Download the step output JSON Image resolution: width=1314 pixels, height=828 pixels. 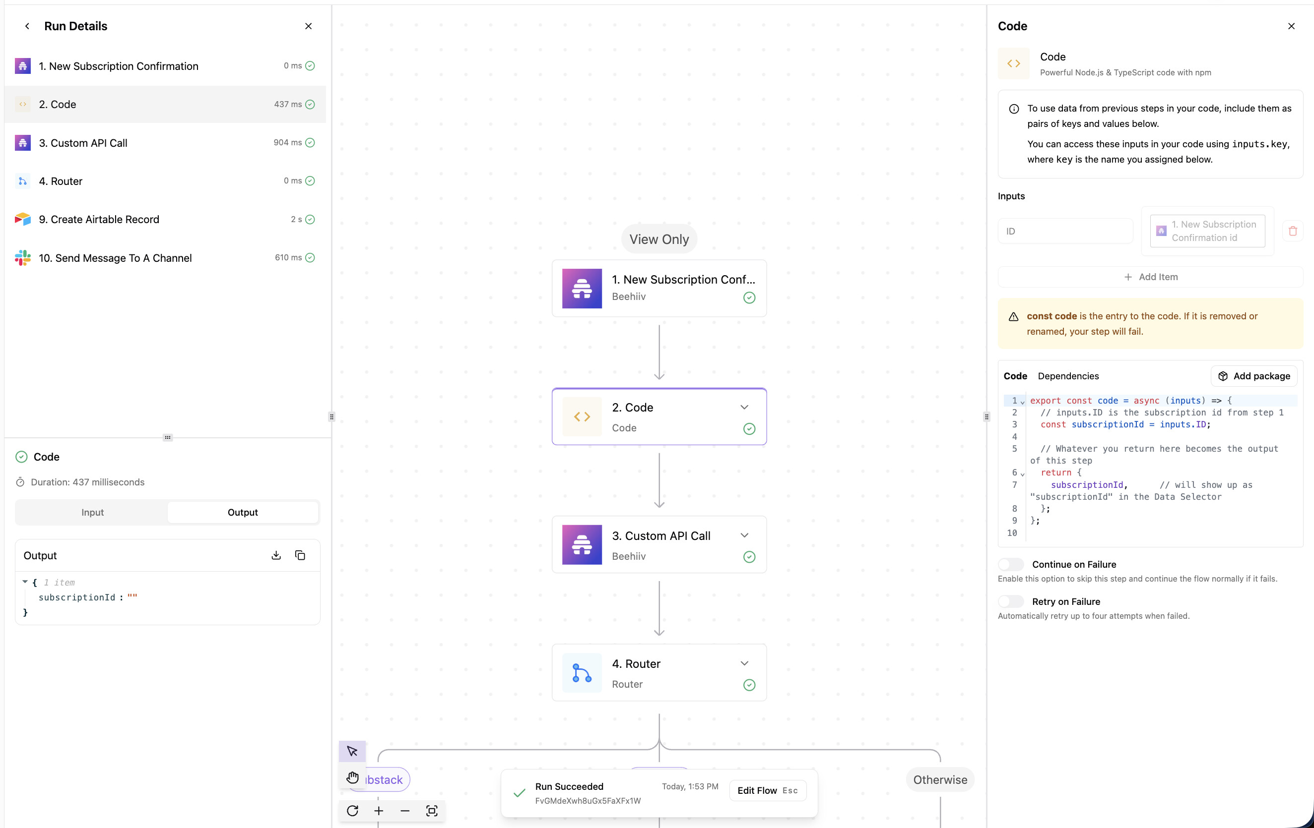[x=276, y=555]
